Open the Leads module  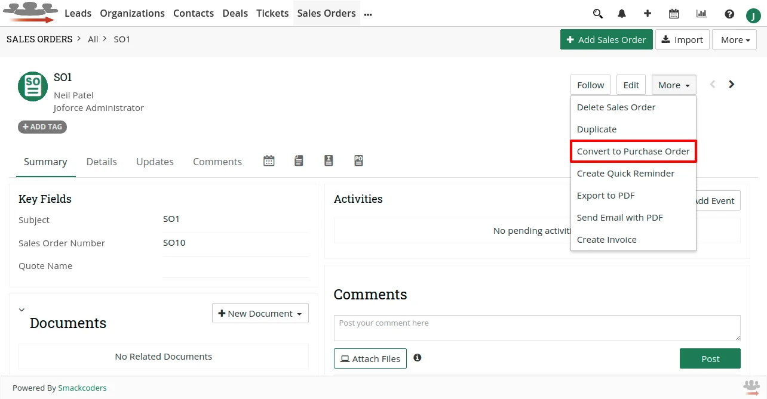78,13
